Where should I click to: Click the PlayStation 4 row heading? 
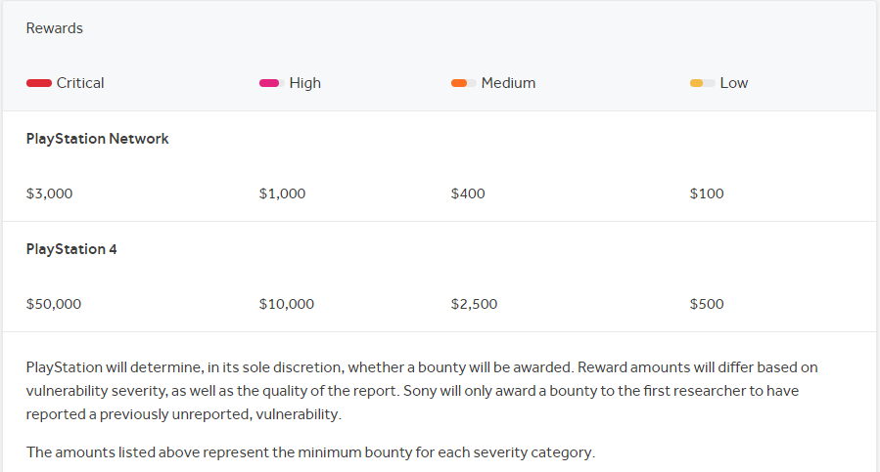(71, 249)
